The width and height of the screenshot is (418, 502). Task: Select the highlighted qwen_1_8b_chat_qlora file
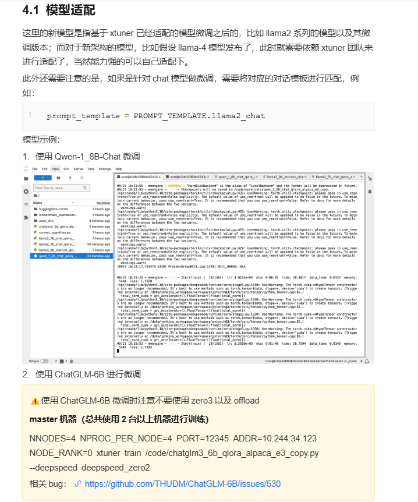pyautogui.click(x=72, y=256)
